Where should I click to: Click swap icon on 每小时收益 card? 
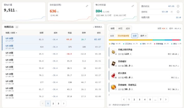[133, 6]
